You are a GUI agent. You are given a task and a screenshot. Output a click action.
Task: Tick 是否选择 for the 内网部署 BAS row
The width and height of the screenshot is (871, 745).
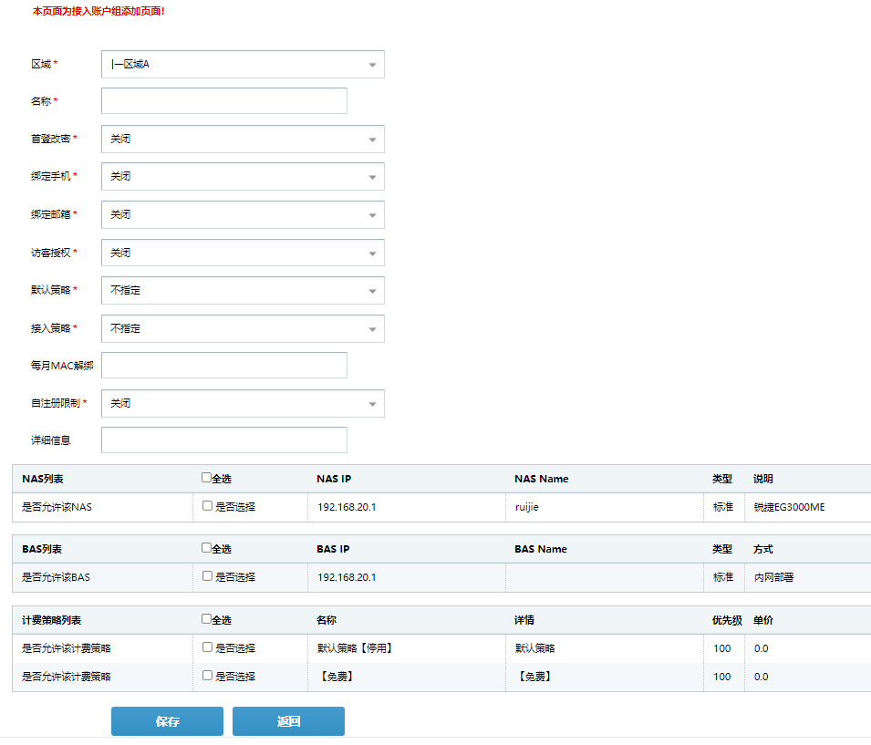207,576
